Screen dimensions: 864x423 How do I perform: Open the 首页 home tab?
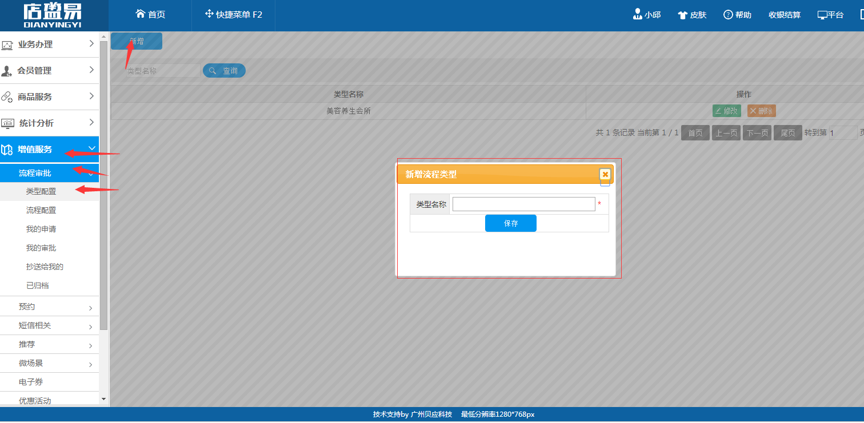[x=150, y=14]
